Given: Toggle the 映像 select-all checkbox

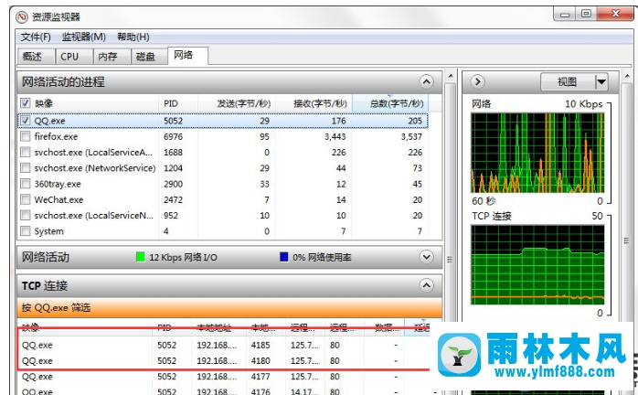Looking at the screenshot, I should click(x=26, y=103).
